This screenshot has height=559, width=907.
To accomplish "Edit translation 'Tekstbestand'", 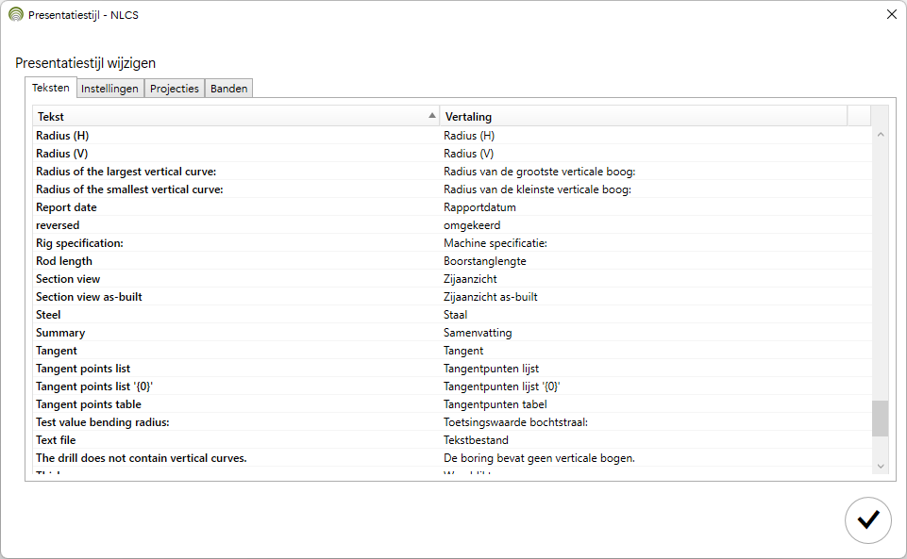I will point(476,440).
